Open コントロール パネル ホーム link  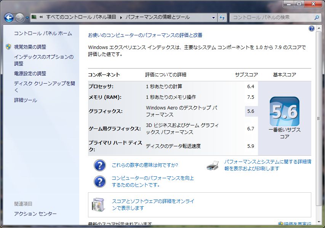(x=43, y=33)
